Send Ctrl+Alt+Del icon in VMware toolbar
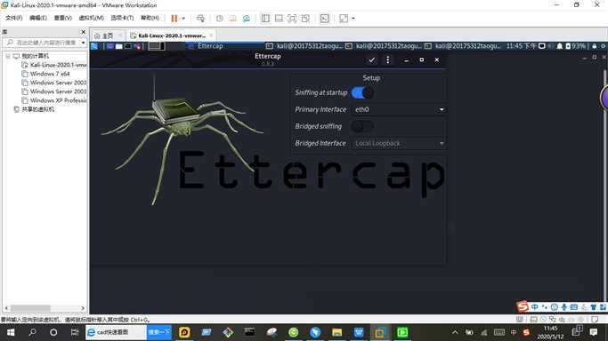Screen dimensions: 608x341 [x=200, y=18]
